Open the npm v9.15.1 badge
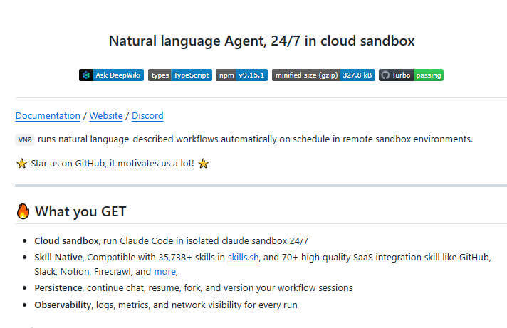This screenshot has height=328, width=507. tap(241, 75)
